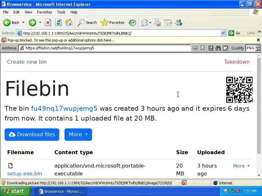262x196 pixels.
Task: Click the status bar pop-up blocked icon
Action: [184, 183]
